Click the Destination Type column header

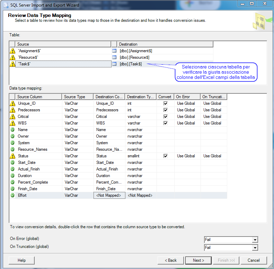(141, 97)
